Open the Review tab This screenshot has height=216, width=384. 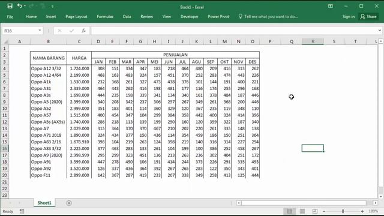(146, 17)
